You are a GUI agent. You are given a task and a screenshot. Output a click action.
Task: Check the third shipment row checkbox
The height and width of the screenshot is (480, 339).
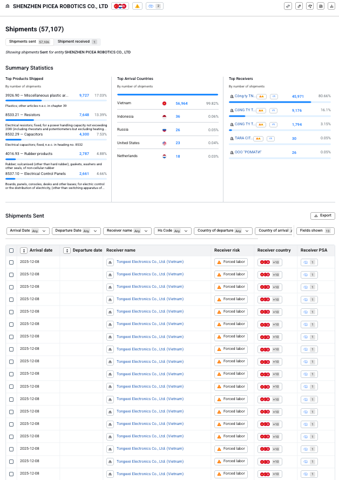11,287
